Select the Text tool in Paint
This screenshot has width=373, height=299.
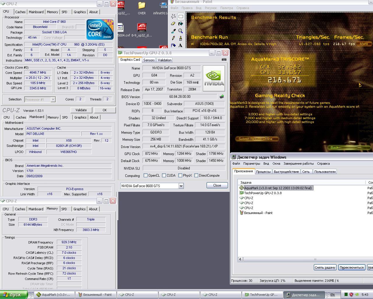click(x=181, y=45)
